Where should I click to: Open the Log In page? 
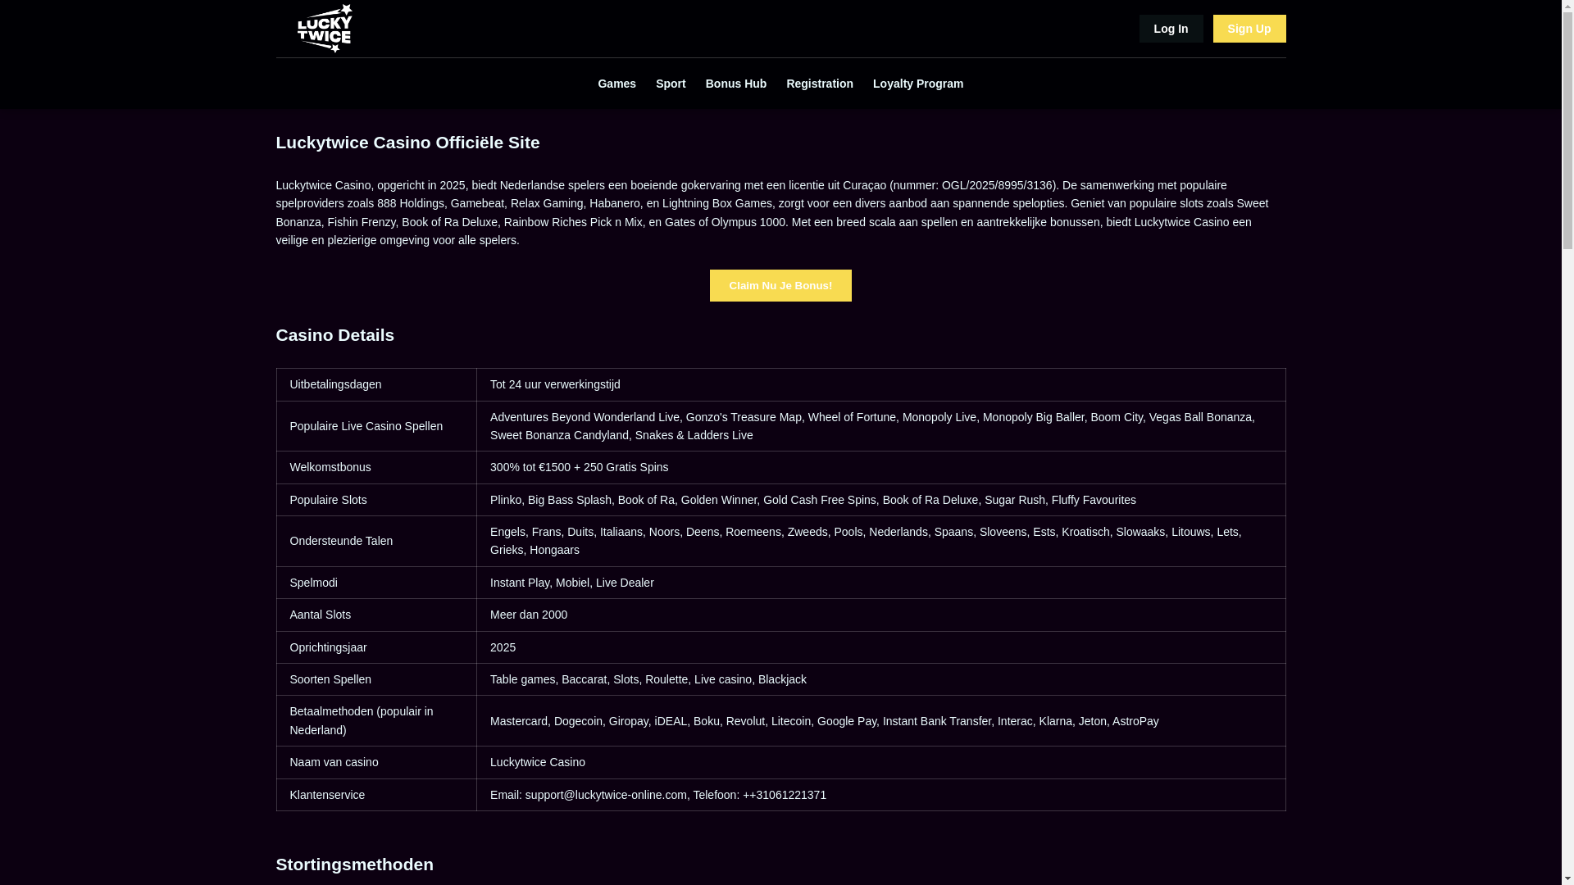pyautogui.click(x=1171, y=29)
